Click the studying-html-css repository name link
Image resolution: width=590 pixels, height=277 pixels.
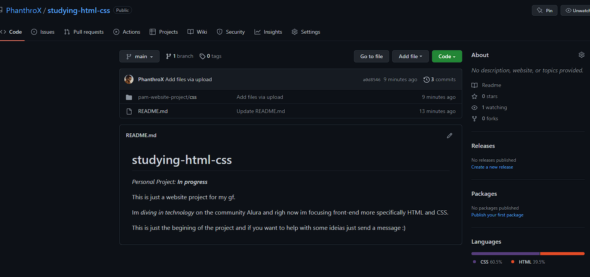pos(79,10)
